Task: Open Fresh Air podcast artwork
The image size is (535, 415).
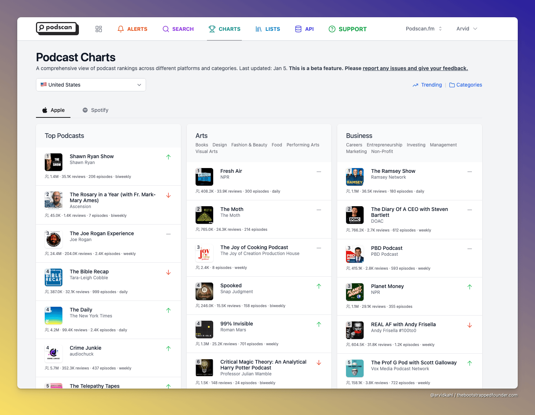Action: click(x=204, y=177)
